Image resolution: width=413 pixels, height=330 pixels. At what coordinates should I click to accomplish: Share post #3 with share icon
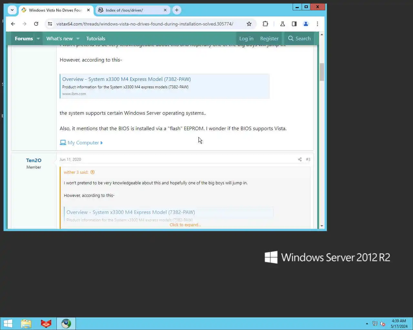click(x=300, y=159)
